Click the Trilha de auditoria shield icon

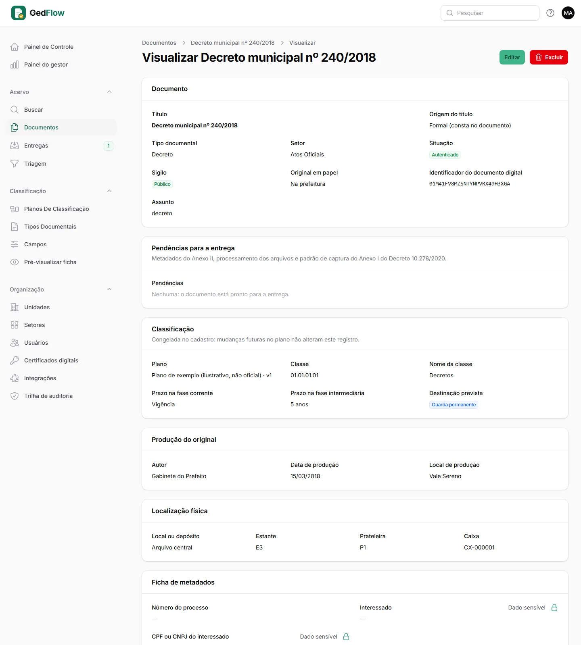[15, 396]
